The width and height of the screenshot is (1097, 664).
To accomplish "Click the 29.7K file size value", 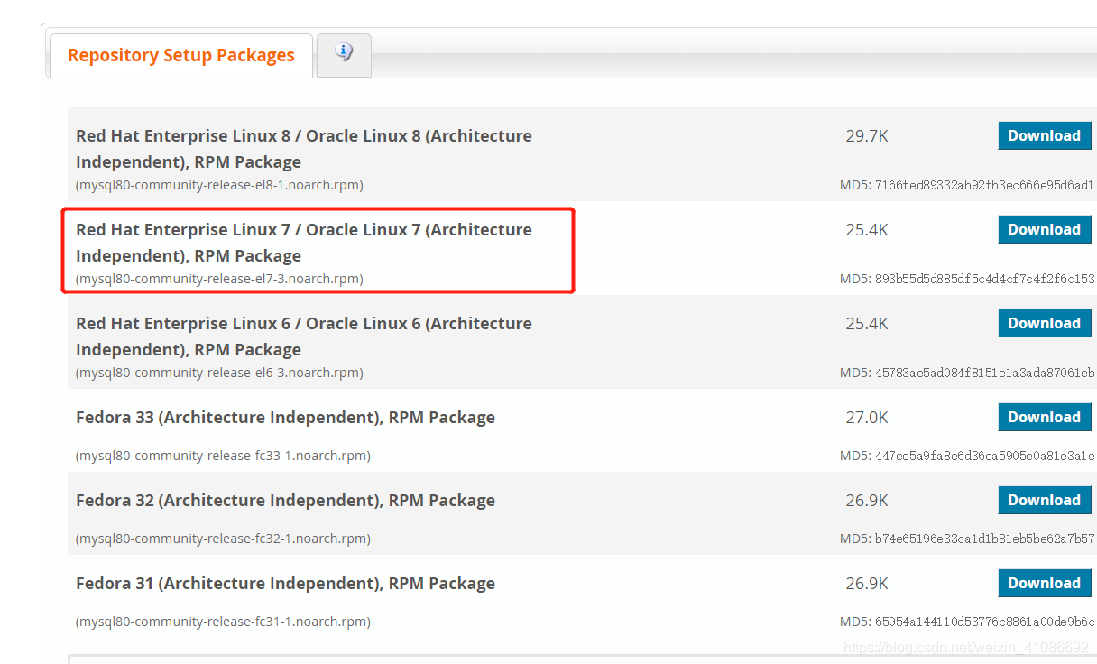I will coord(867,136).
